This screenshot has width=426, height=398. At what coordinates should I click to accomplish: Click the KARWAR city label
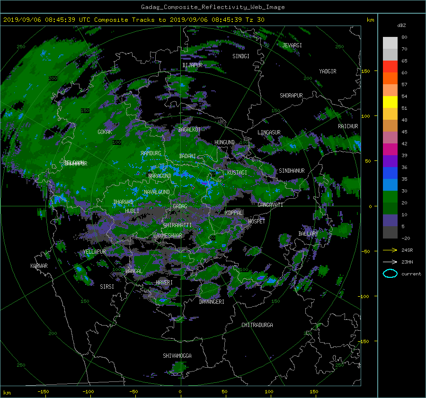coord(39,266)
